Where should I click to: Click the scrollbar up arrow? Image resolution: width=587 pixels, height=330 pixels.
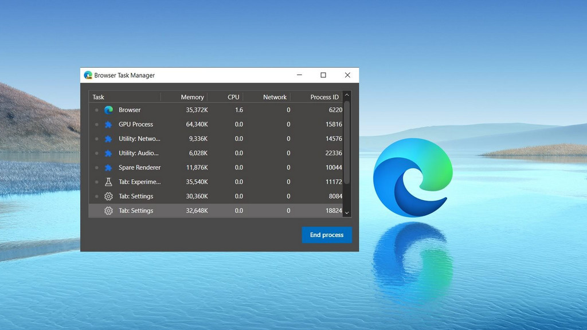(x=347, y=96)
